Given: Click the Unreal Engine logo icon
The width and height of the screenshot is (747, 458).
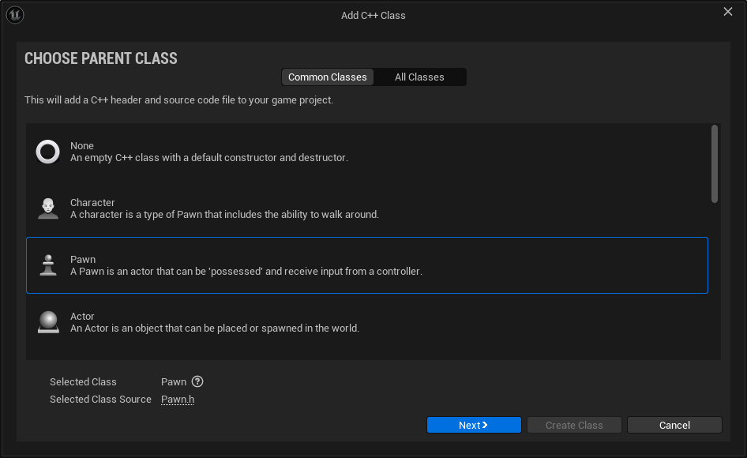Looking at the screenshot, I should click(x=15, y=15).
